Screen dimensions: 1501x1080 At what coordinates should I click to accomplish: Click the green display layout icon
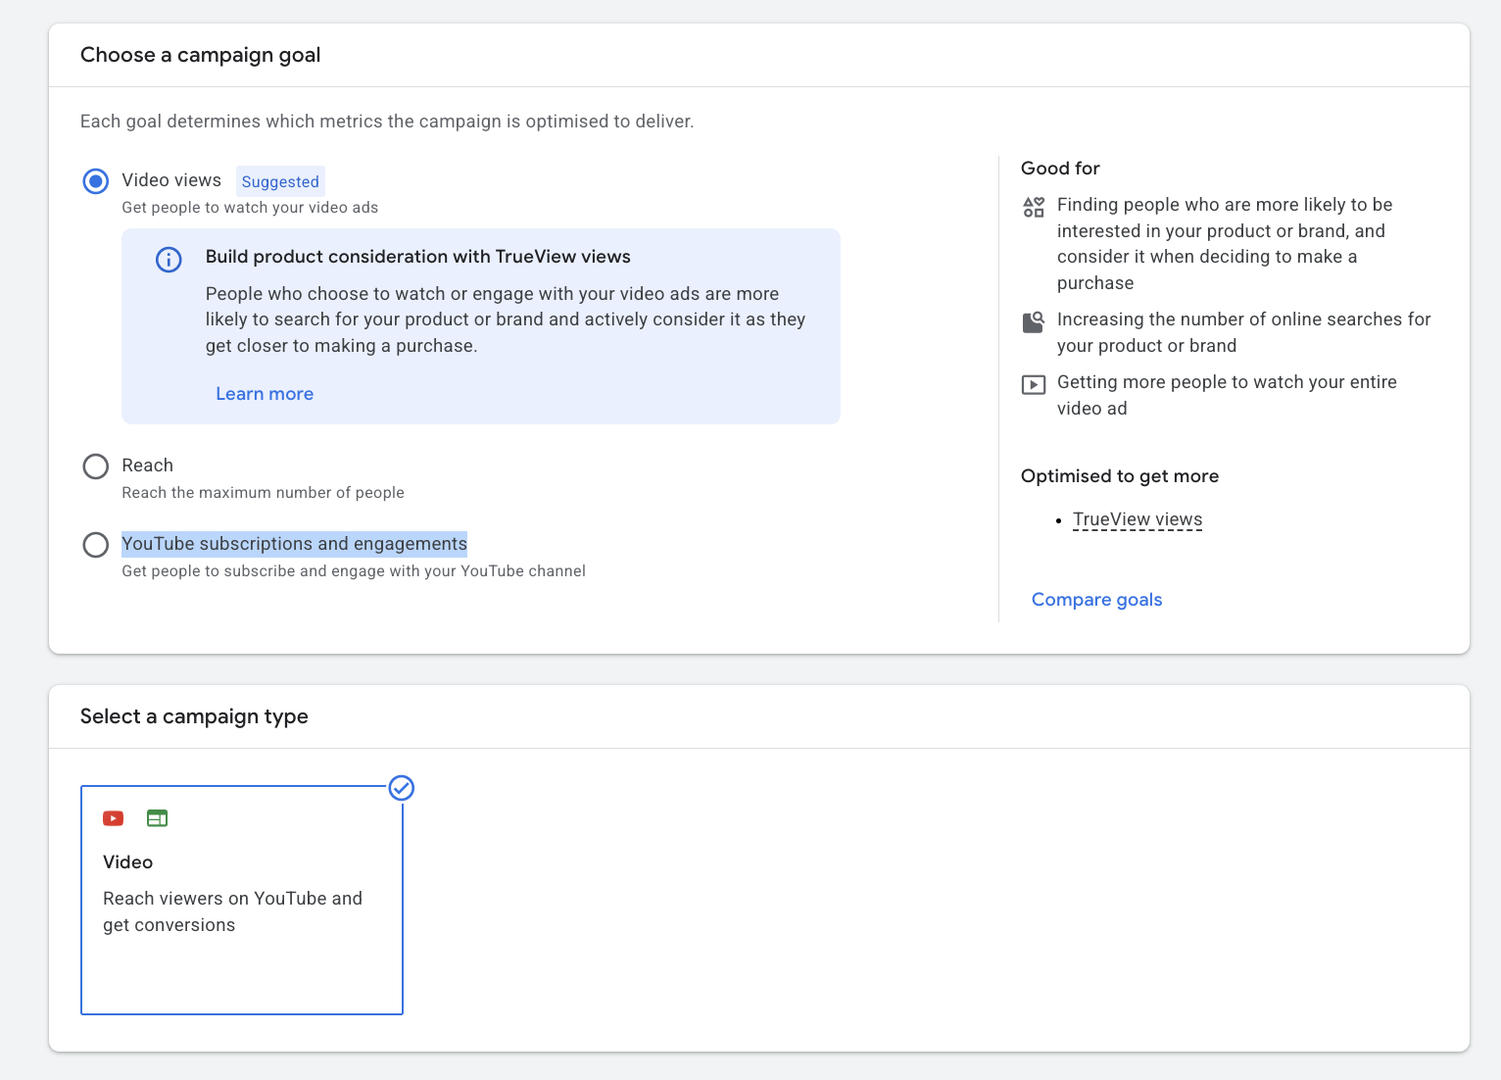point(157,818)
